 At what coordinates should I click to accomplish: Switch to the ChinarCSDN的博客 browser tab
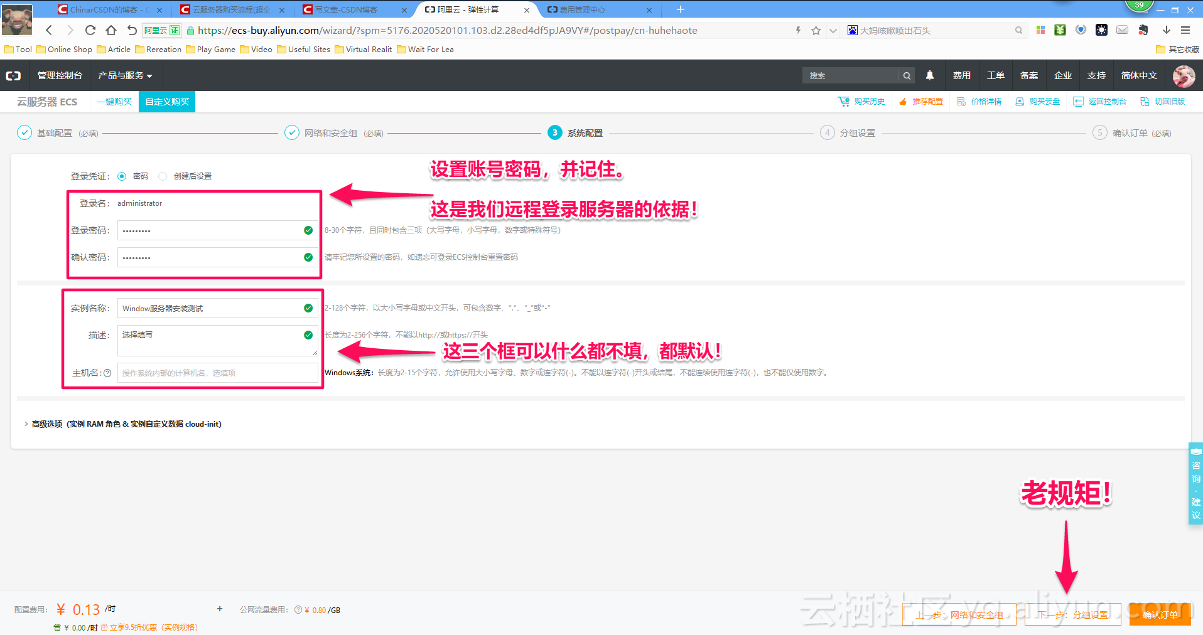tap(109, 9)
